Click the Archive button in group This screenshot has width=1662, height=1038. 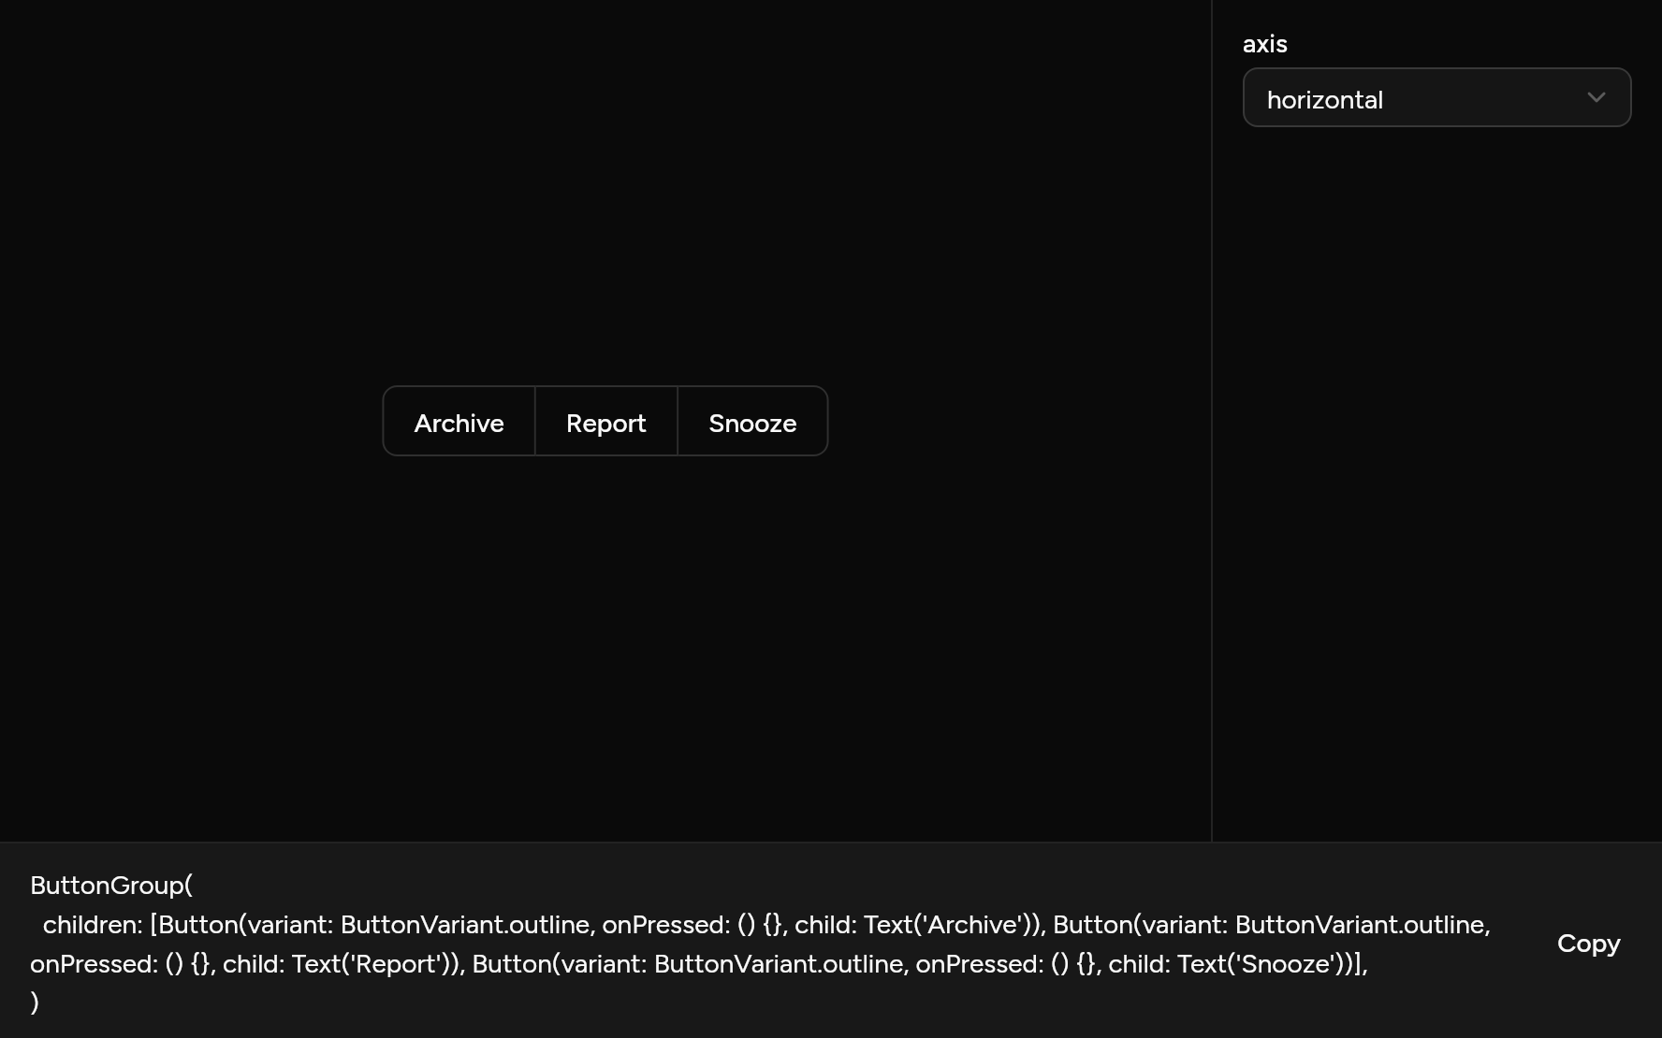click(459, 422)
